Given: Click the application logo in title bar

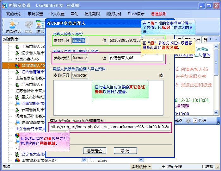Looking at the screenshot, I should click(4, 5).
